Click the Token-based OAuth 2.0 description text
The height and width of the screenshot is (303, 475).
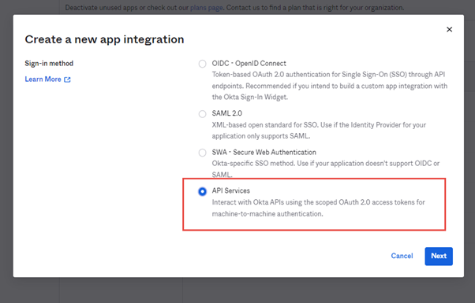click(x=330, y=86)
